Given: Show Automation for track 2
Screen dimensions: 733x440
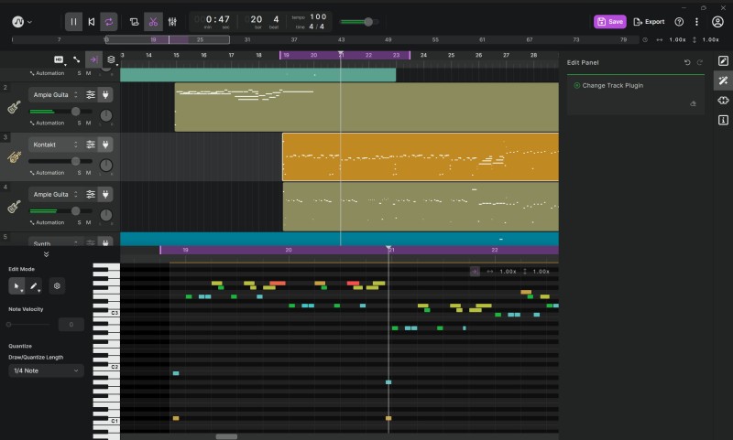Looking at the screenshot, I should tap(48, 123).
